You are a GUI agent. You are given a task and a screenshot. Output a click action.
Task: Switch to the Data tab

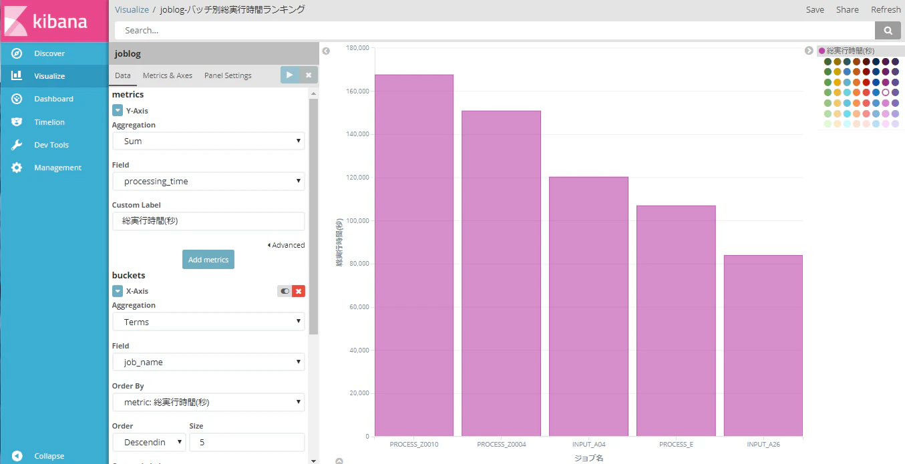tap(123, 75)
